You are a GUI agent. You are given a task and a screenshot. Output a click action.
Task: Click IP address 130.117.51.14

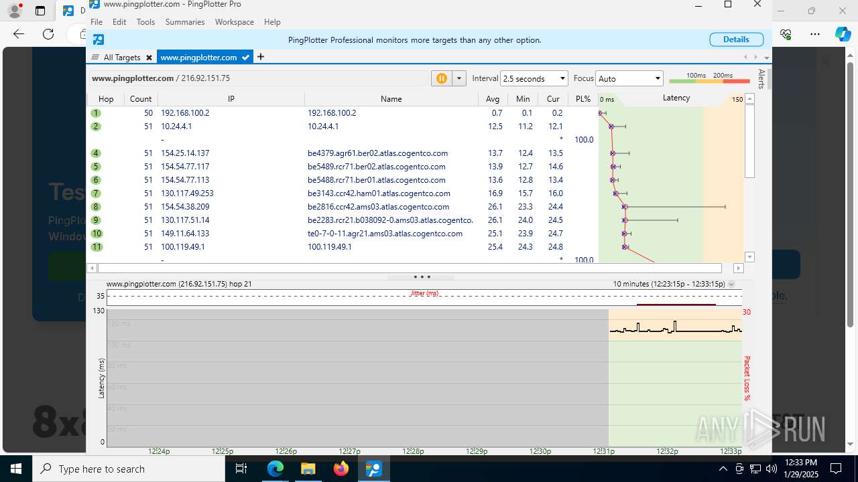pos(185,220)
